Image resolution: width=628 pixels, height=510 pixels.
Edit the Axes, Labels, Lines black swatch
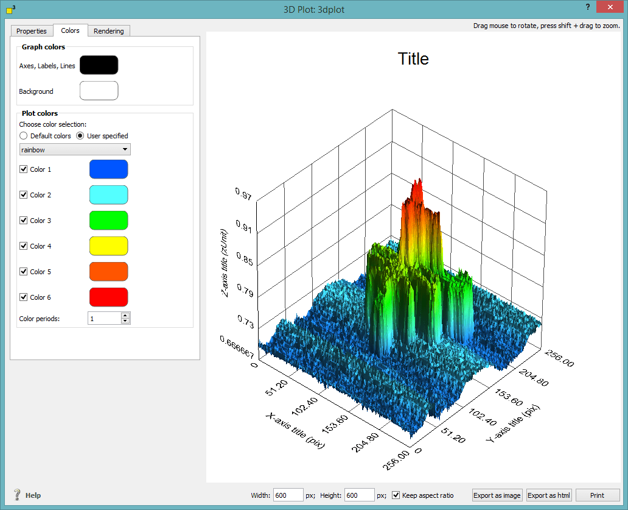coord(99,65)
